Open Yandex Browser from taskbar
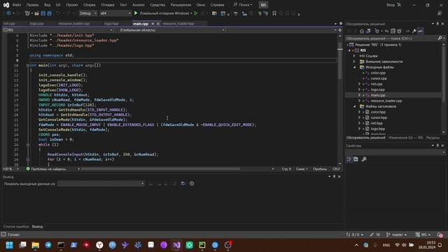The image size is (448, 252). tap(99, 245)
